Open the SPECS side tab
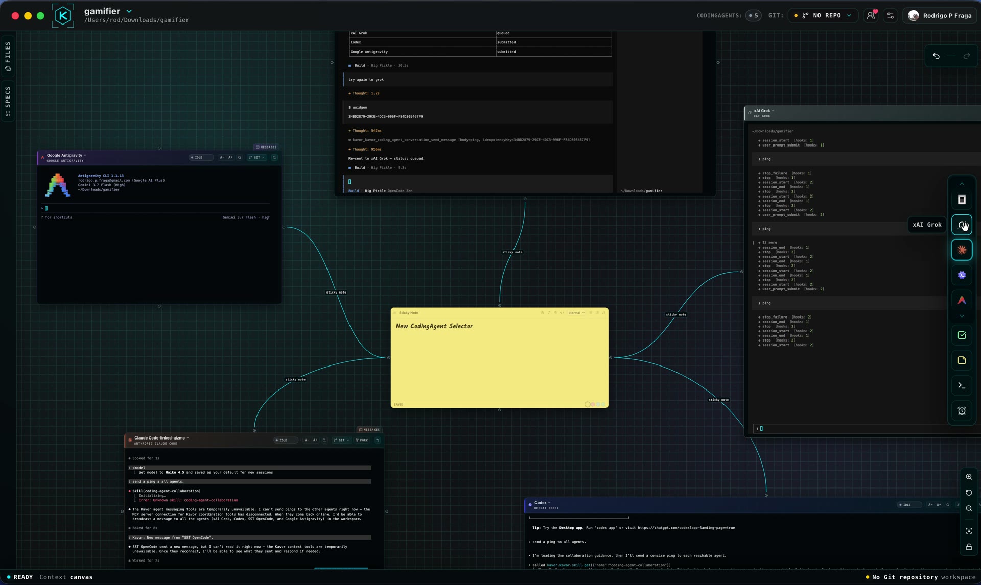Viewport: 981px width, 585px height. (x=8, y=101)
